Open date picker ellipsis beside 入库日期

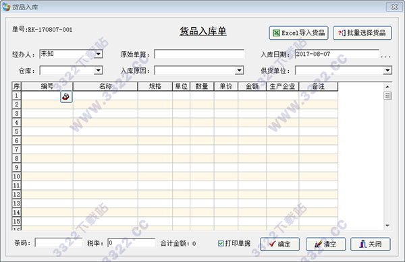(385, 56)
